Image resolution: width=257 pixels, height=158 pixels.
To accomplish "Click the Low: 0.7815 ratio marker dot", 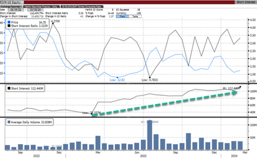I will [150, 77].
